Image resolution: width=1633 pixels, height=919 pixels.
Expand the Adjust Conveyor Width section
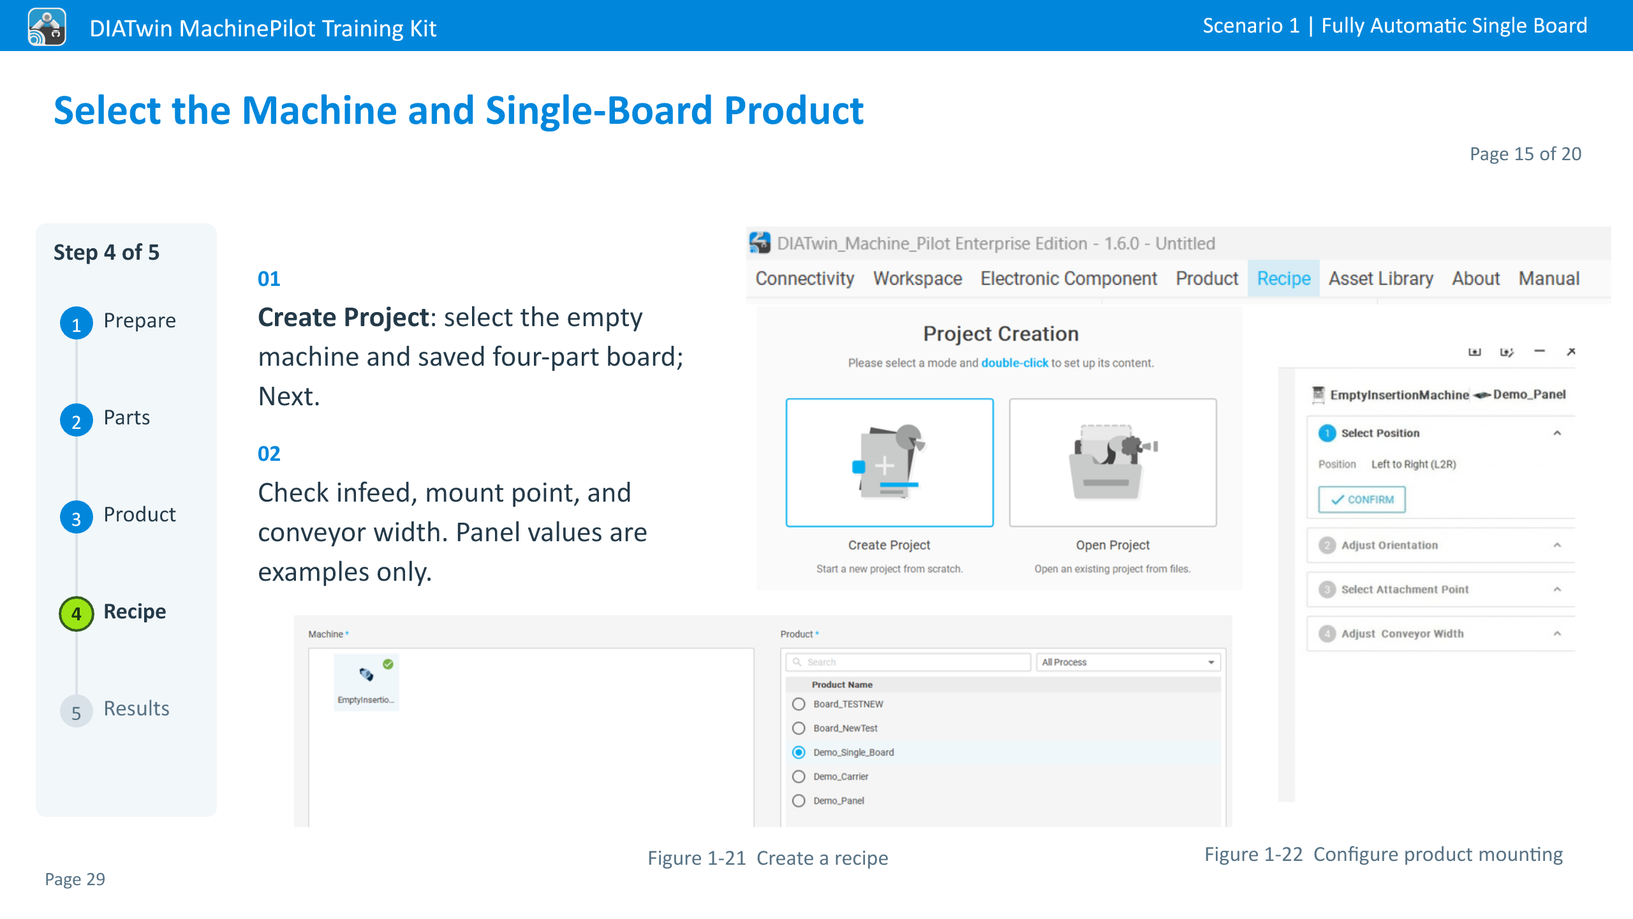coord(1557,634)
